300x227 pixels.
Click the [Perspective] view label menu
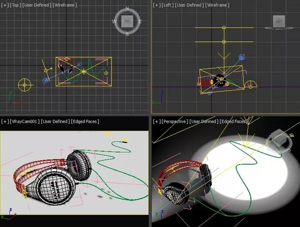(x=175, y=121)
